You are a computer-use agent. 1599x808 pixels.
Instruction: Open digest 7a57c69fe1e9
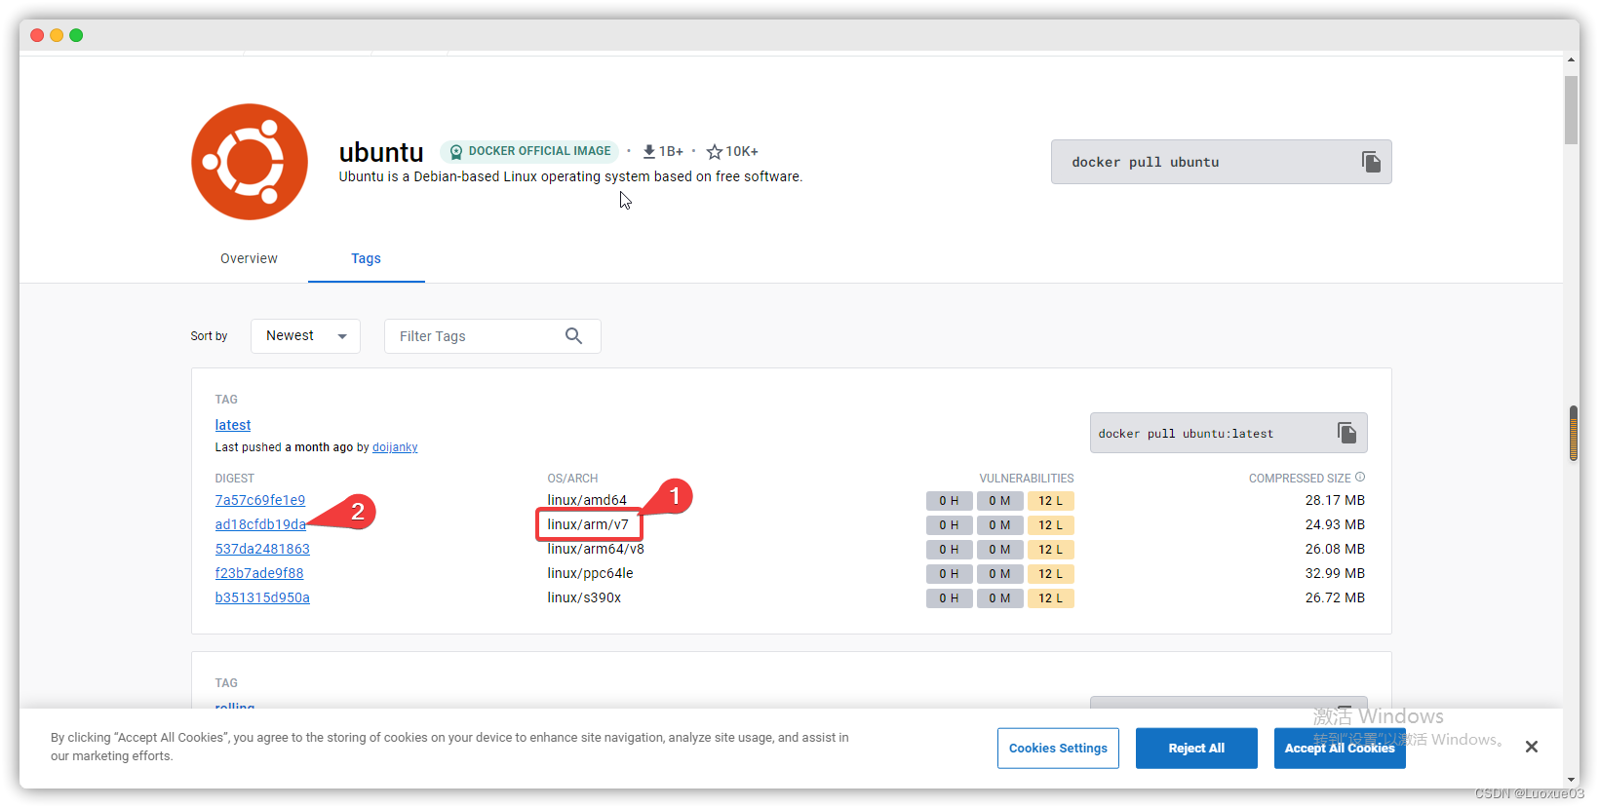click(x=260, y=500)
